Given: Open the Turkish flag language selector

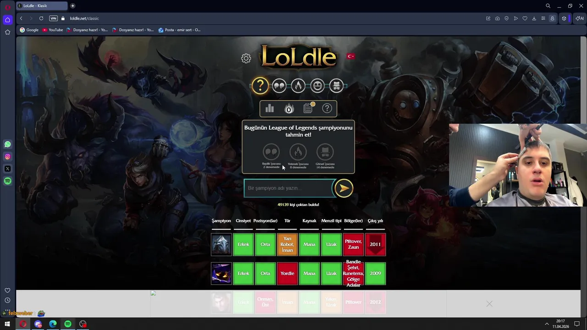Looking at the screenshot, I should [351, 56].
